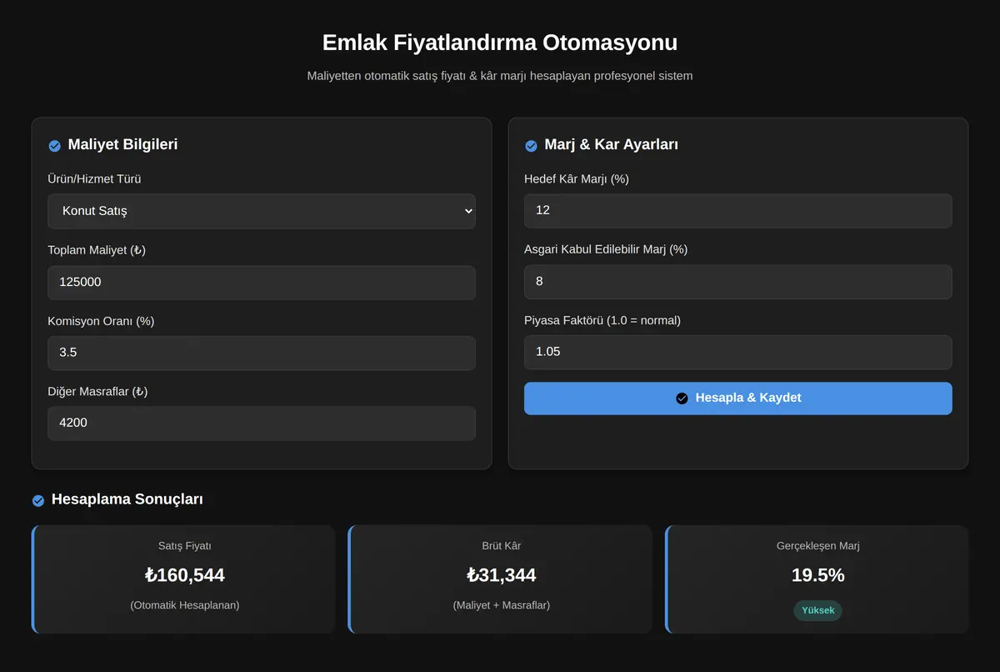The height and width of the screenshot is (672, 1000).
Task: Focus the Asgari Kabul Edilebilir Marj field
Action: (737, 281)
